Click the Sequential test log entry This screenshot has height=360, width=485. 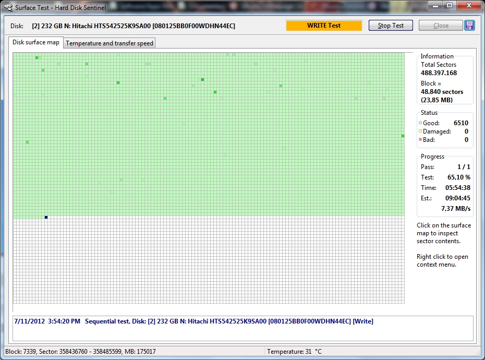click(193, 321)
